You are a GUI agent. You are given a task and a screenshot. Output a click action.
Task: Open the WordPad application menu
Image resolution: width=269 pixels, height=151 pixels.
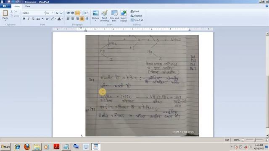coord(5,6)
